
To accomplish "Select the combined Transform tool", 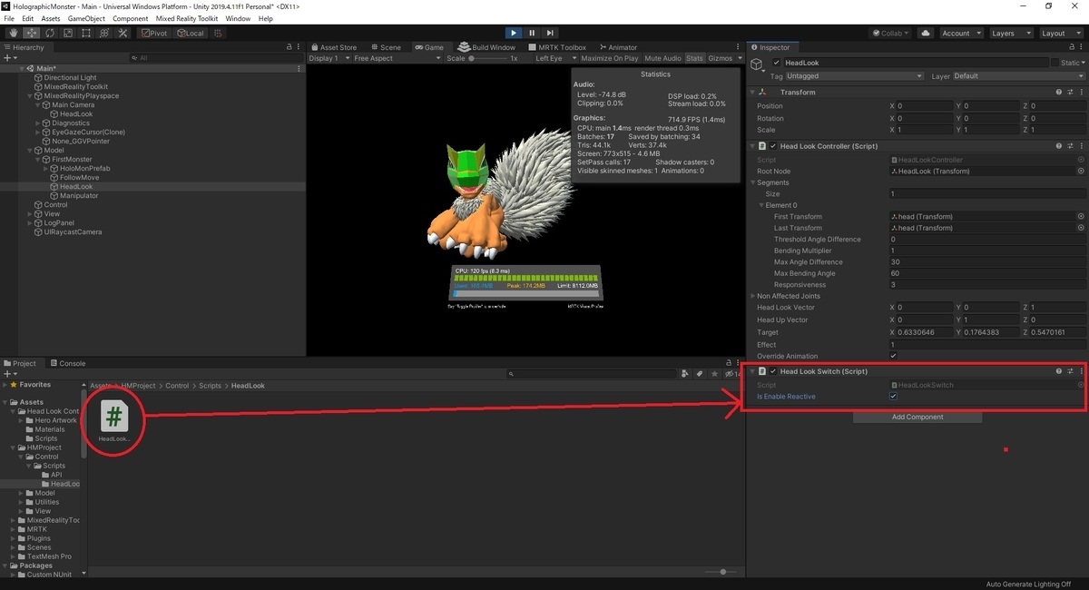I will tap(103, 33).
